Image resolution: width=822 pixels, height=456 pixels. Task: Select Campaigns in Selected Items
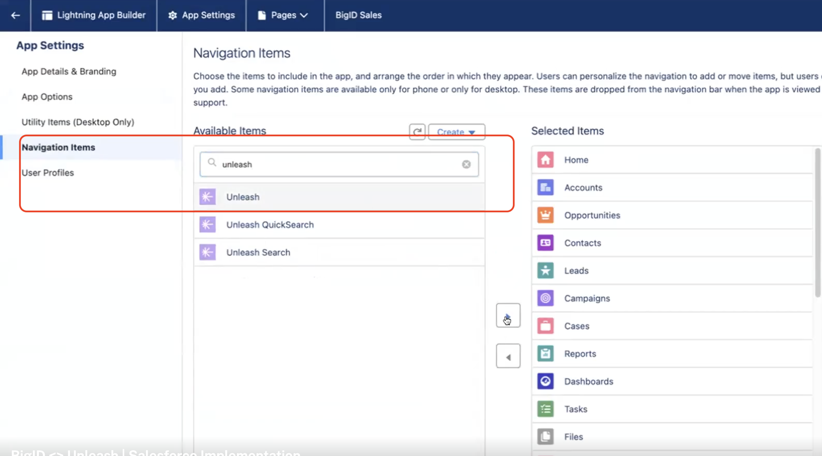point(672,298)
